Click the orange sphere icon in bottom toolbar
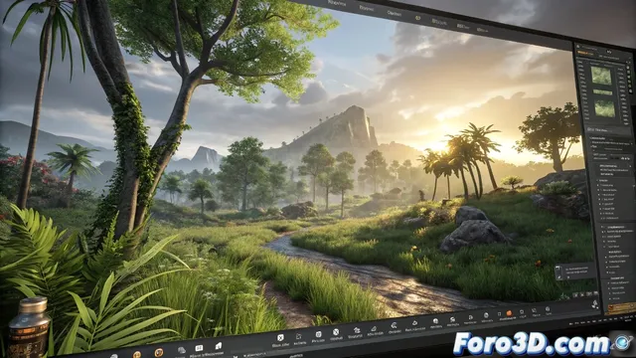Viewport: 636px width, 358px height. pyautogui.click(x=509, y=313)
